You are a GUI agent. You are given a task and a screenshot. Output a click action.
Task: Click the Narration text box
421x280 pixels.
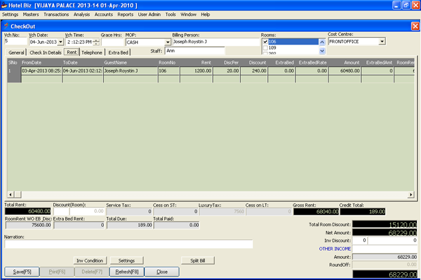[x=128, y=244]
